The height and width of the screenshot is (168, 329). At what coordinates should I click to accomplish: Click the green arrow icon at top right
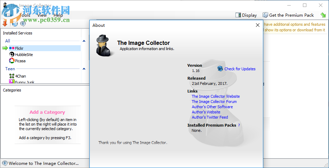323,15
